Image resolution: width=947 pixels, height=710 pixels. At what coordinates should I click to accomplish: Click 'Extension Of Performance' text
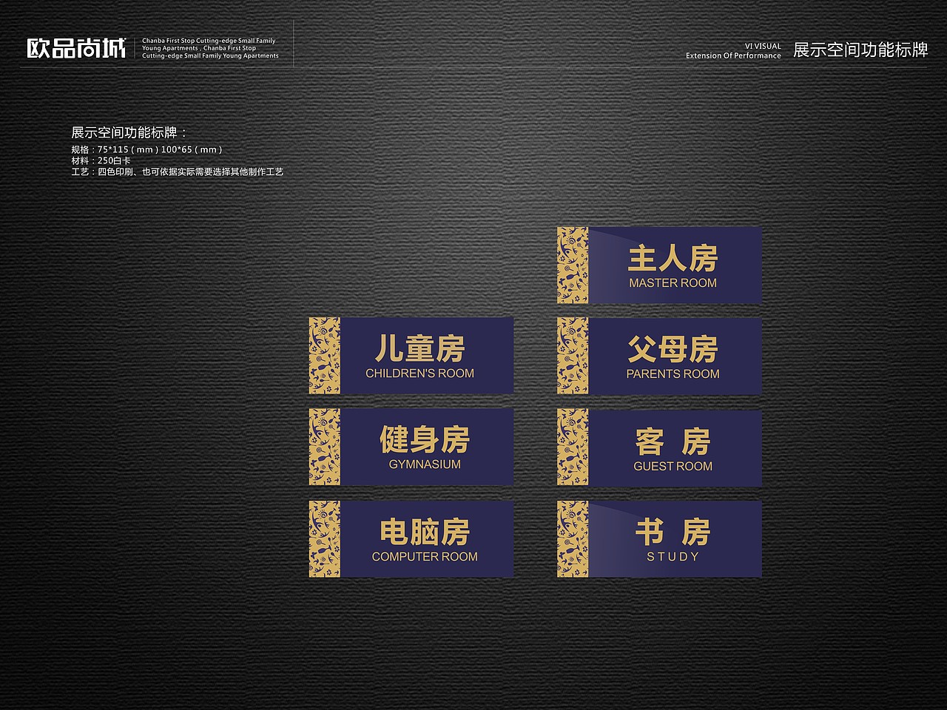click(x=733, y=55)
